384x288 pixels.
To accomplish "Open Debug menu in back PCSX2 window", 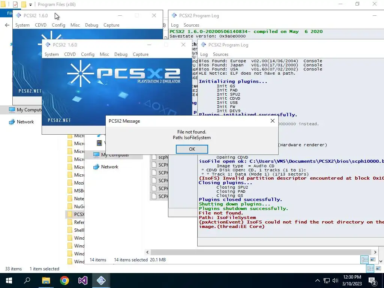I will (91, 25).
